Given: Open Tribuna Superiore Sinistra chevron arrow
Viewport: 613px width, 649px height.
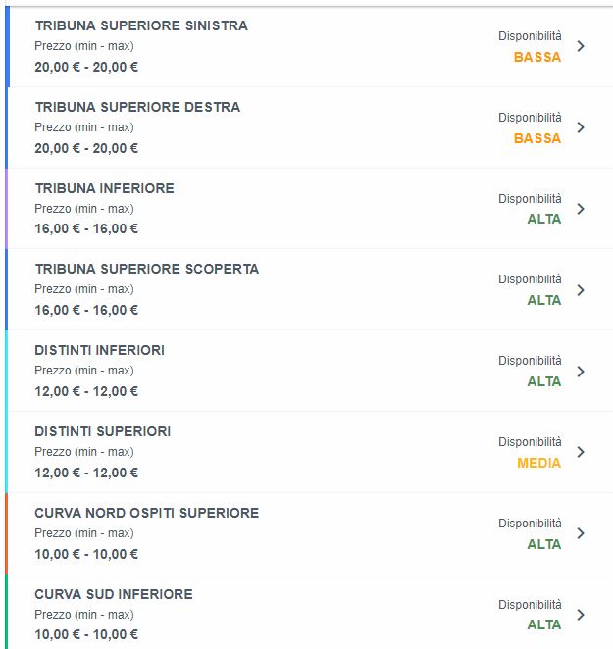Looking at the screenshot, I should (x=581, y=46).
